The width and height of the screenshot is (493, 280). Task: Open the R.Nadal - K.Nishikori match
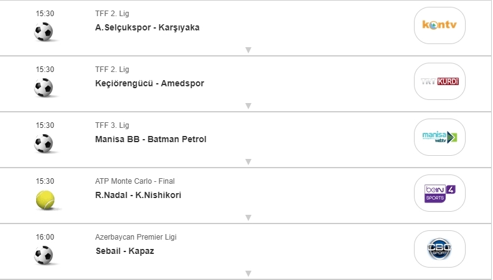(x=138, y=195)
